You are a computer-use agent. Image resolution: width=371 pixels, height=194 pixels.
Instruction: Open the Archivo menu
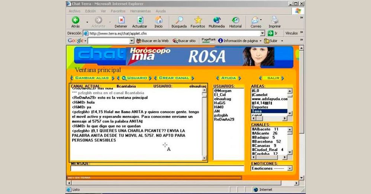pos(74,11)
